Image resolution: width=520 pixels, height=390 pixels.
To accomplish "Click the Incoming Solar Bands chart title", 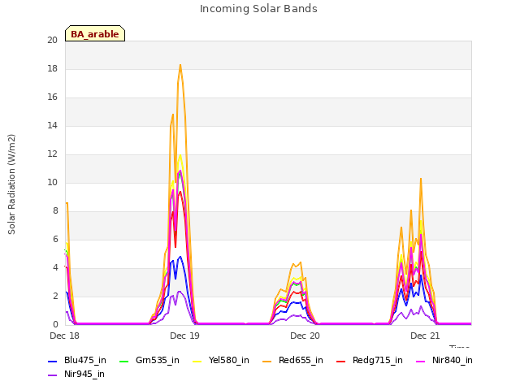I will (258, 9).
